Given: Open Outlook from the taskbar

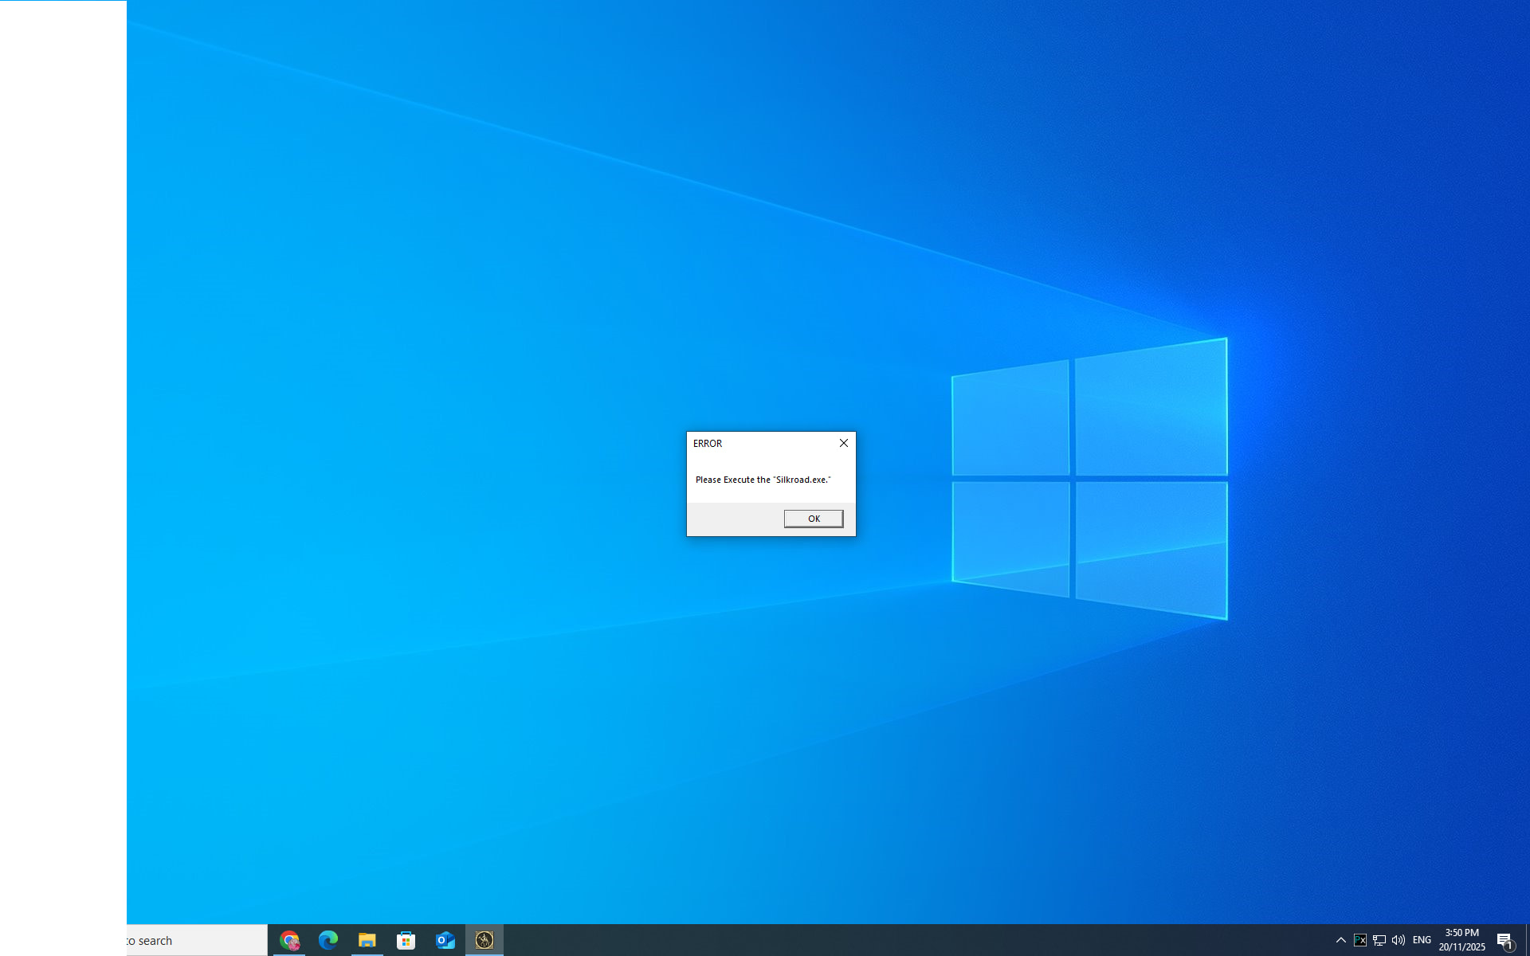Looking at the screenshot, I should click(x=445, y=940).
